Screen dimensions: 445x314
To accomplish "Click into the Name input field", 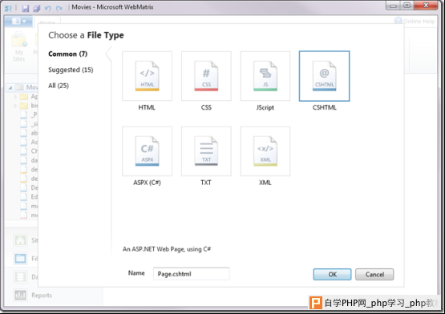I will point(192,274).
